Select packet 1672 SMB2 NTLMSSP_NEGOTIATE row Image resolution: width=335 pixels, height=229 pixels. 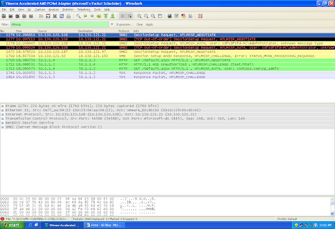tap(167, 52)
